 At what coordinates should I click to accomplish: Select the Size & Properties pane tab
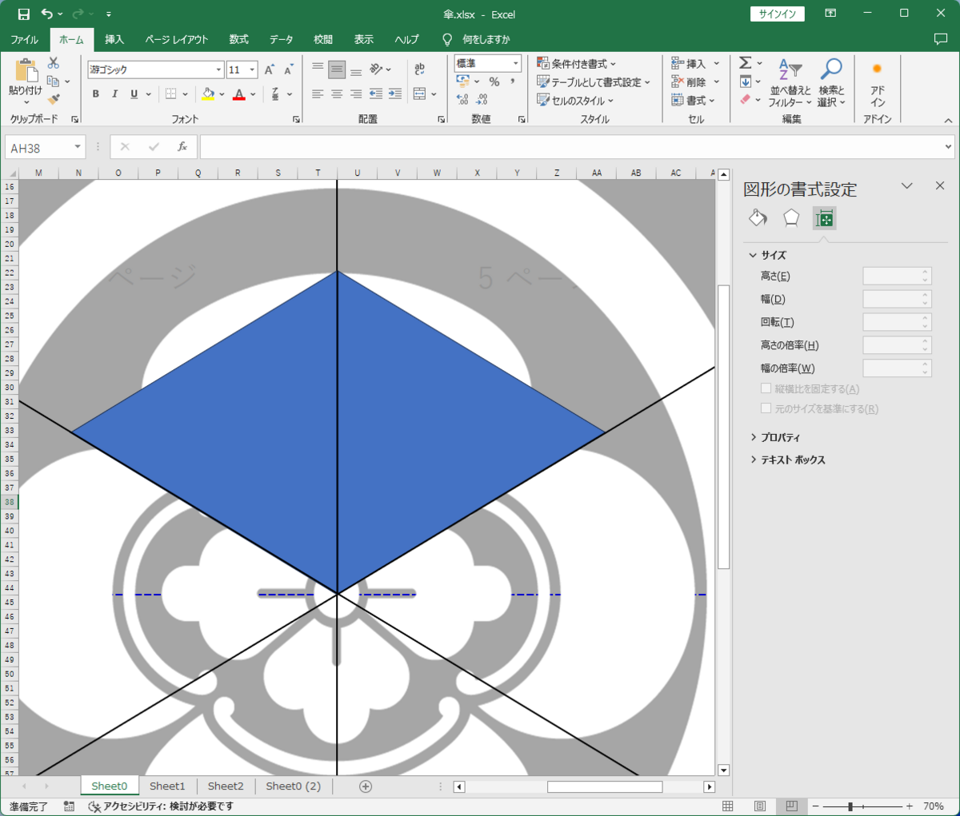[824, 217]
